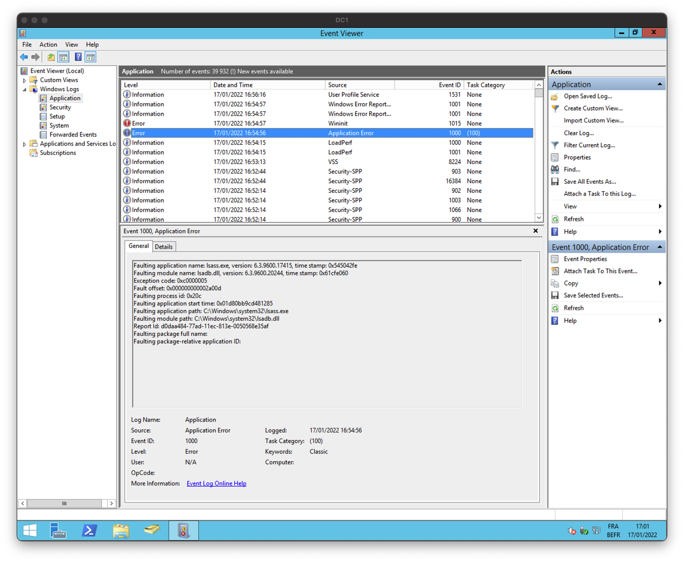Click the event list scroll down arrow
The height and width of the screenshot is (562, 684).
539,218
